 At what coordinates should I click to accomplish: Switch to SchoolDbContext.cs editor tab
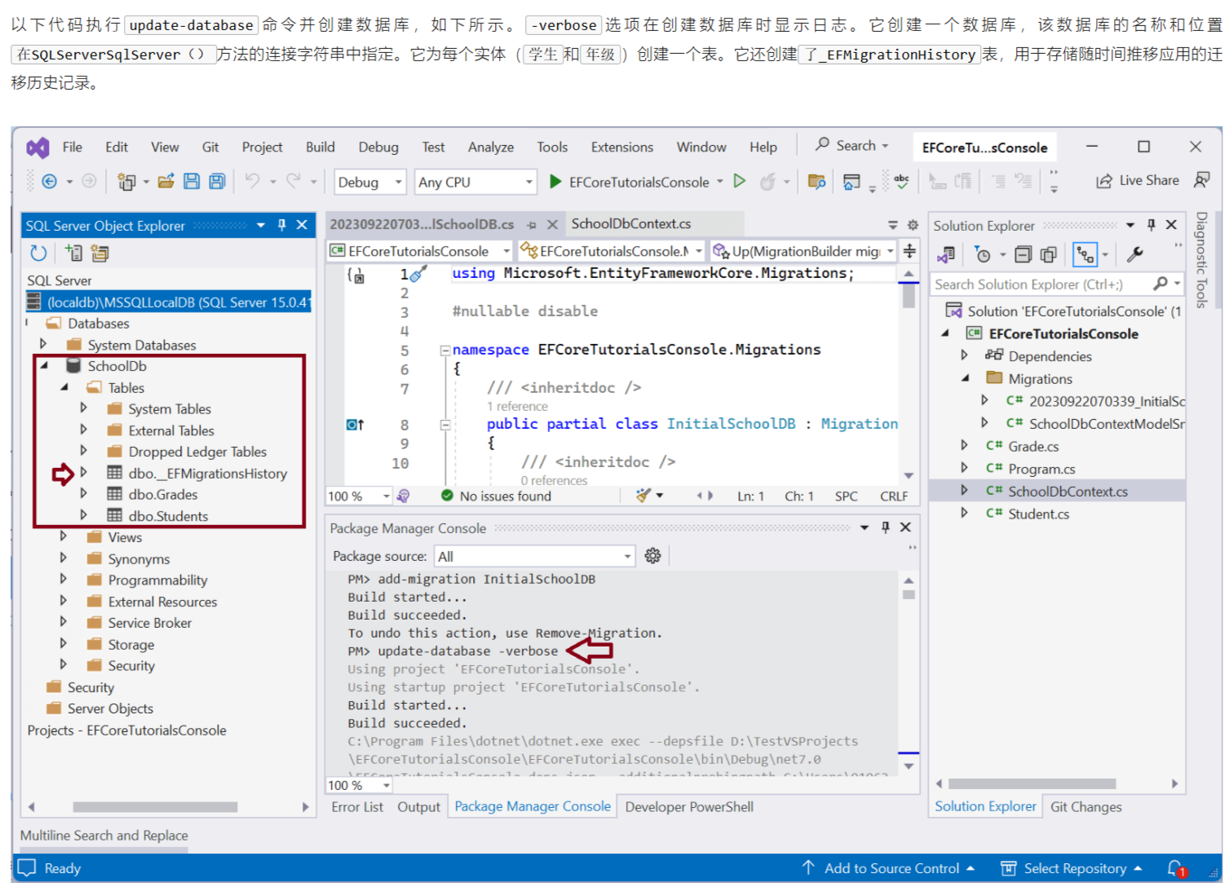(631, 223)
